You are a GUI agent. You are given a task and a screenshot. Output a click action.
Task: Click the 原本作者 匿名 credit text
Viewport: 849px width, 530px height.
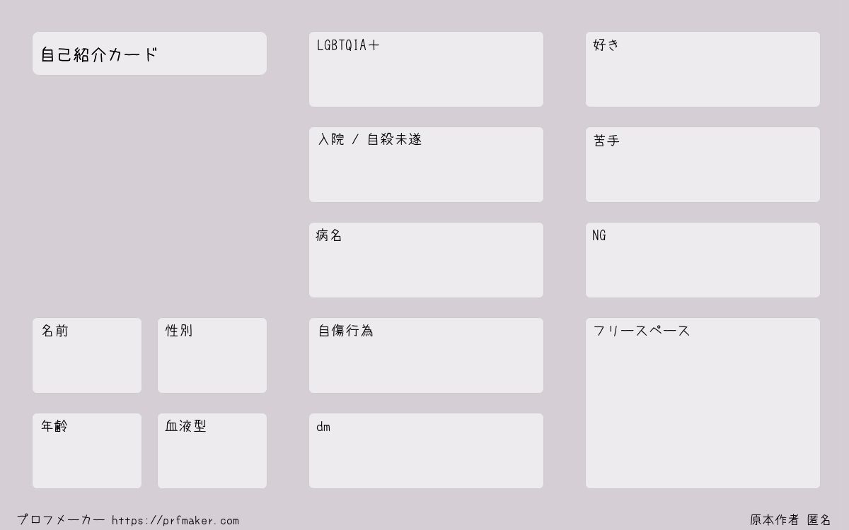click(x=791, y=520)
